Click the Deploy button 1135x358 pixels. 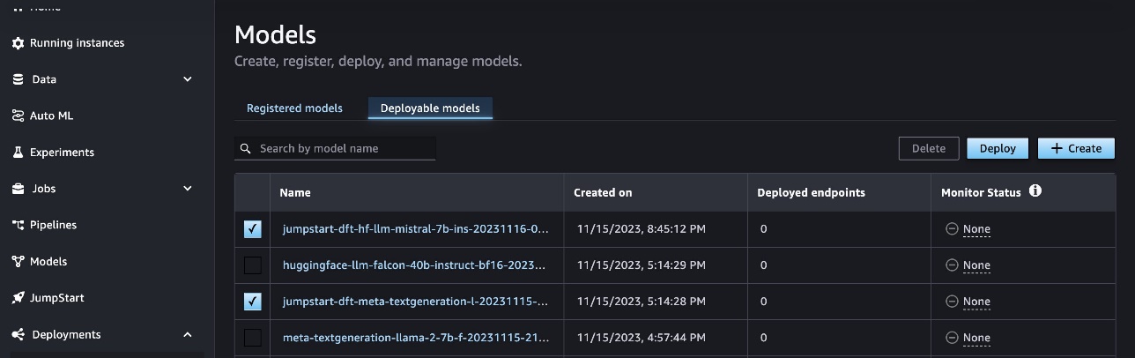[998, 148]
